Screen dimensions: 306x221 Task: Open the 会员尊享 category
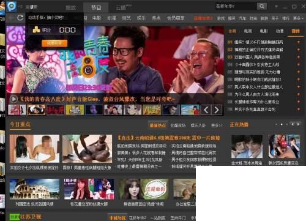click(x=176, y=18)
